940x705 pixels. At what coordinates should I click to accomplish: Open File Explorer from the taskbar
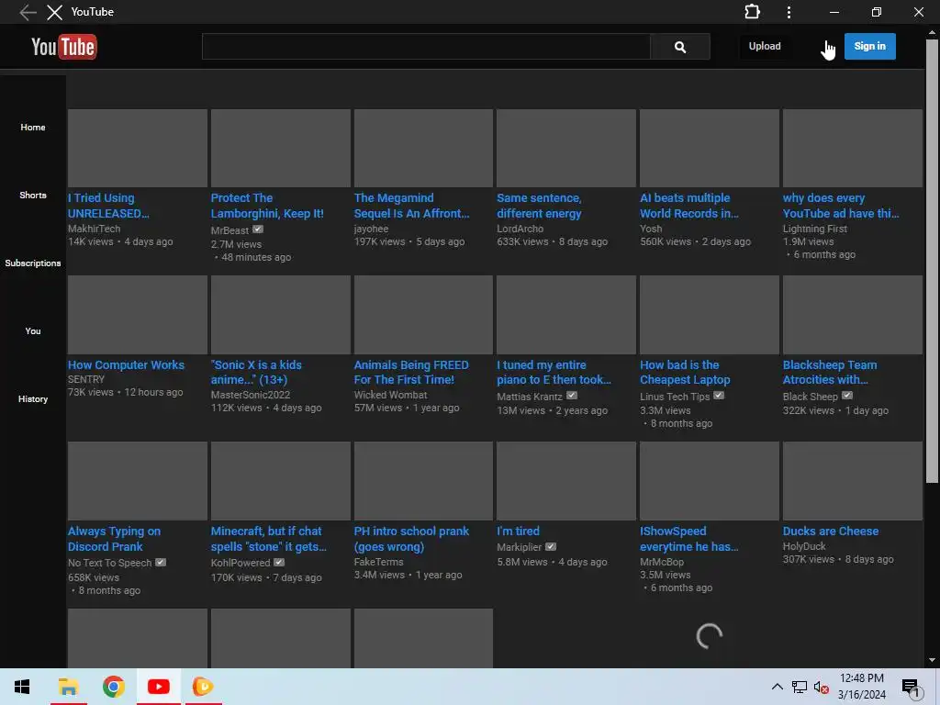[x=68, y=687]
